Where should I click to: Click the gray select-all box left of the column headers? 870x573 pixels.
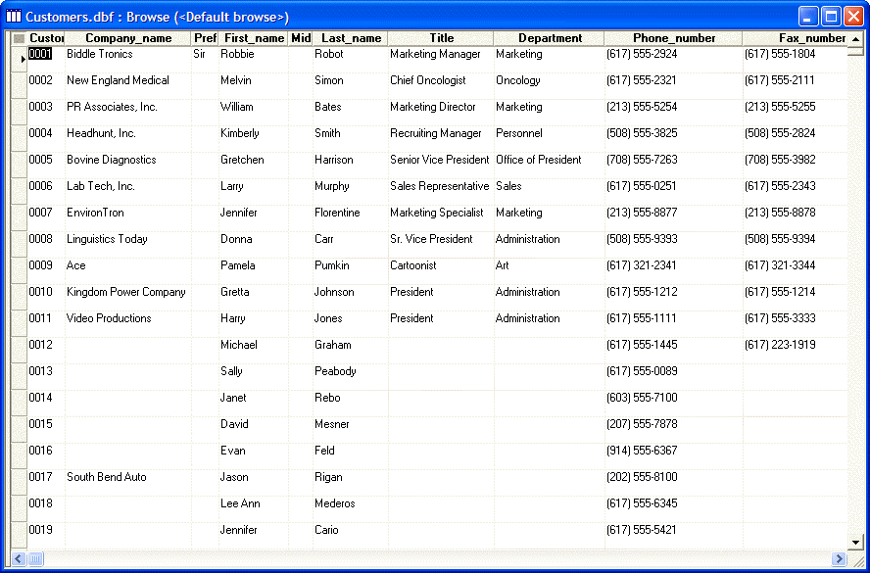[19, 38]
